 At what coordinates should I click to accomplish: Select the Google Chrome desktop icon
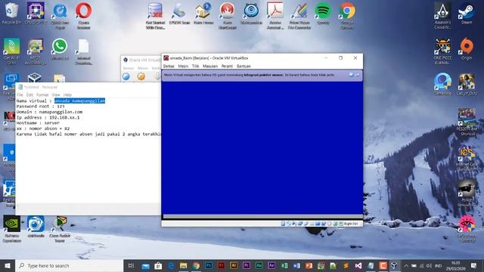click(347, 15)
